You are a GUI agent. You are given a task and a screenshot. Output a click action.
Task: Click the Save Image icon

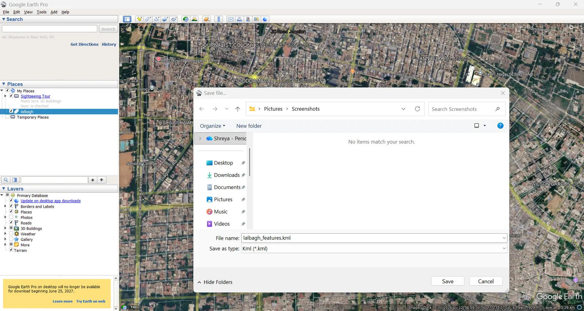[x=248, y=19]
